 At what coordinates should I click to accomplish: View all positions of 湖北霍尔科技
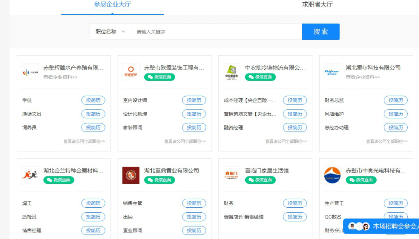click(x=387, y=141)
